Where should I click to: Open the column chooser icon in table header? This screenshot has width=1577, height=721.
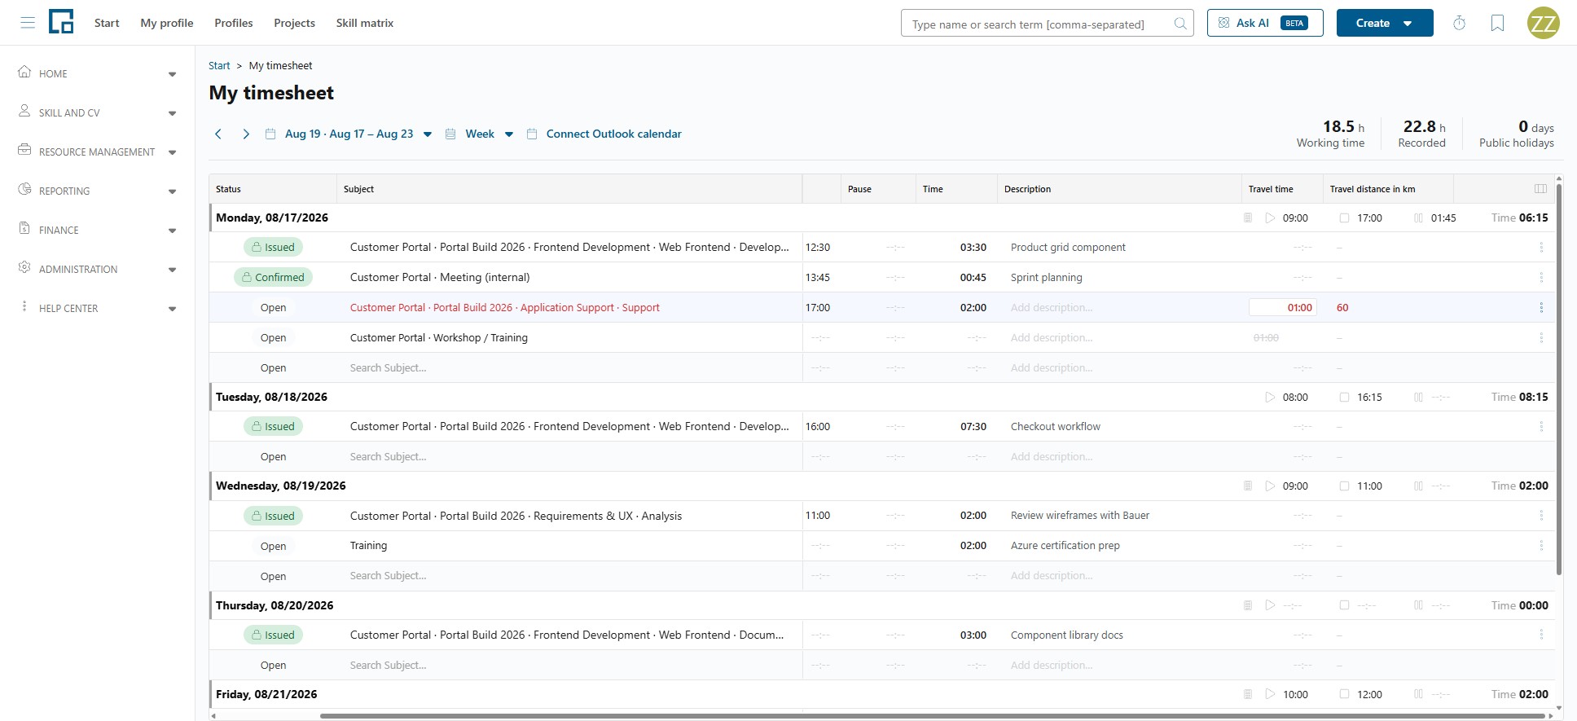(x=1540, y=188)
